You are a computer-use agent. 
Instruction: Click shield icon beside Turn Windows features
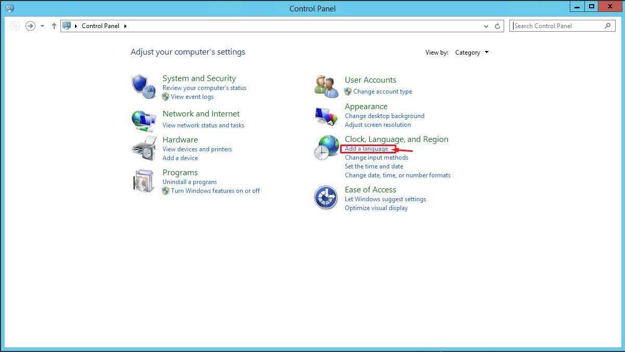point(166,191)
